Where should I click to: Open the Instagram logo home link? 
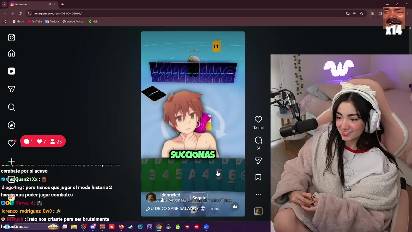click(12, 38)
